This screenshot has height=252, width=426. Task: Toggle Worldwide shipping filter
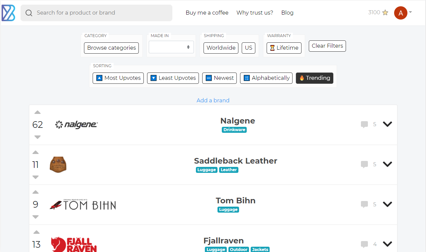221,48
